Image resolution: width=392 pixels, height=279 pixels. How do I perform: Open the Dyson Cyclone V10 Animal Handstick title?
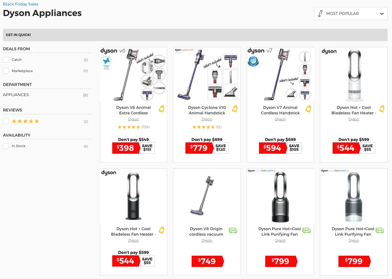click(x=207, y=110)
